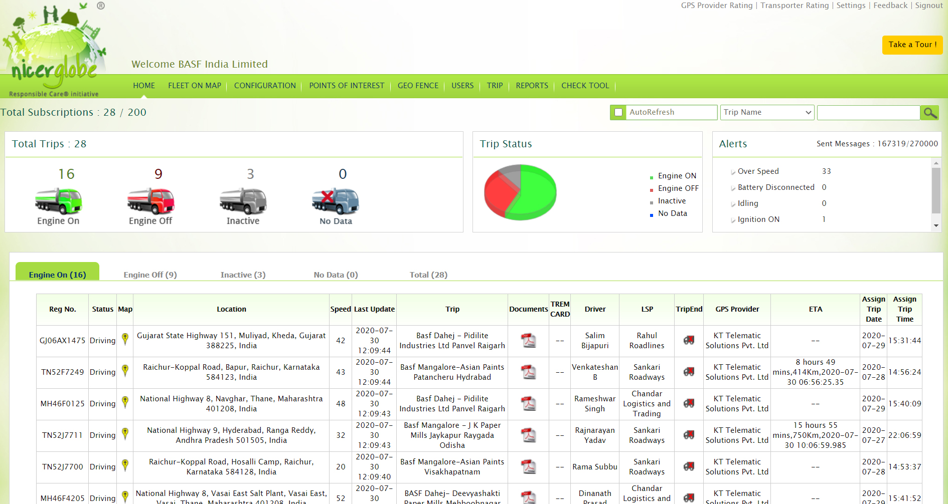This screenshot has height=504, width=948.
Task: Expand the Idling alert
Action: click(x=733, y=204)
